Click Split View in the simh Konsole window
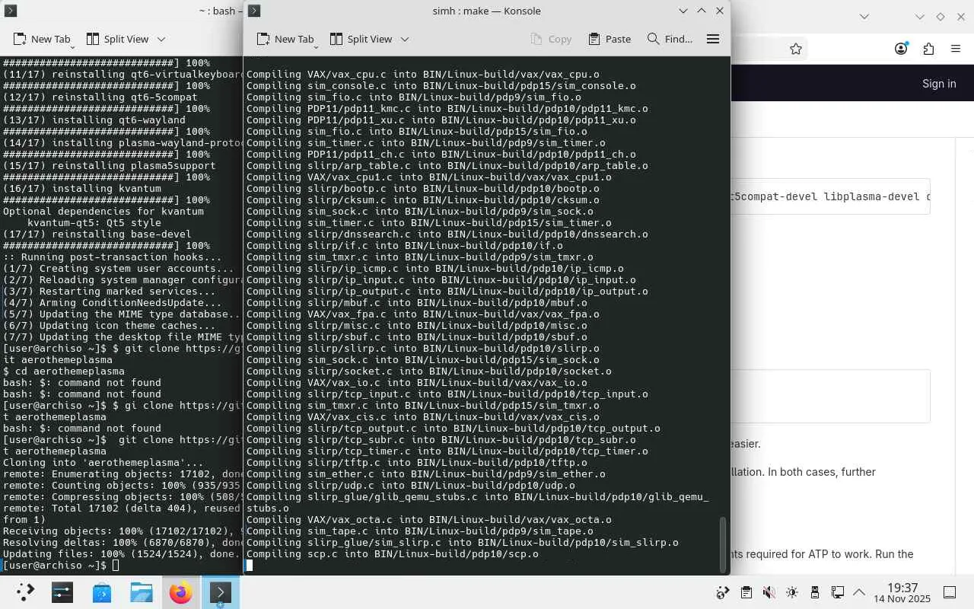The image size is (974, 609). [362, 39]
